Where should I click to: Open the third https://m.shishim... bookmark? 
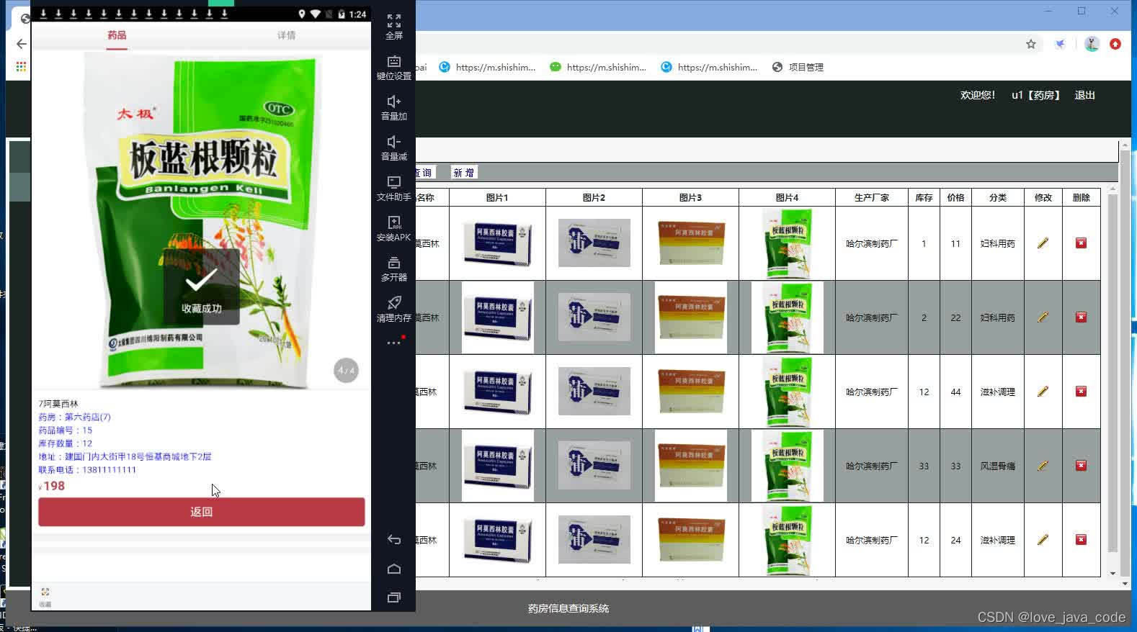(x=709, y=67)
